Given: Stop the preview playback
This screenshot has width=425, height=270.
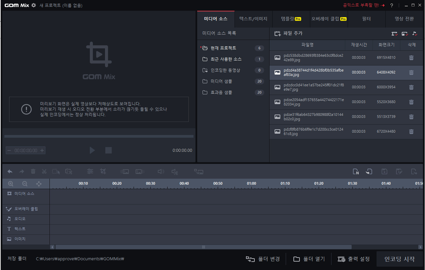Looking at the screenshot, I should (108, 150).
